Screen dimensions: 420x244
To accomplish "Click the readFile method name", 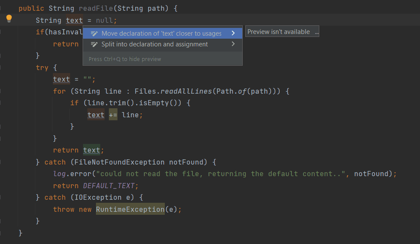I will point(96,8).
